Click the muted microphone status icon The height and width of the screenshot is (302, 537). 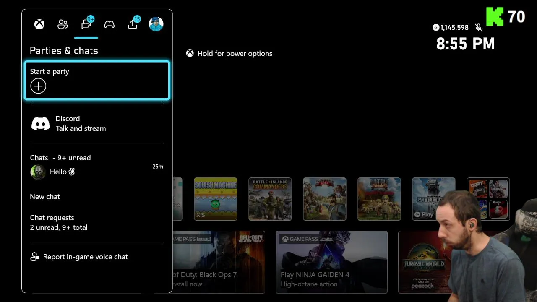tap(478, 27)
